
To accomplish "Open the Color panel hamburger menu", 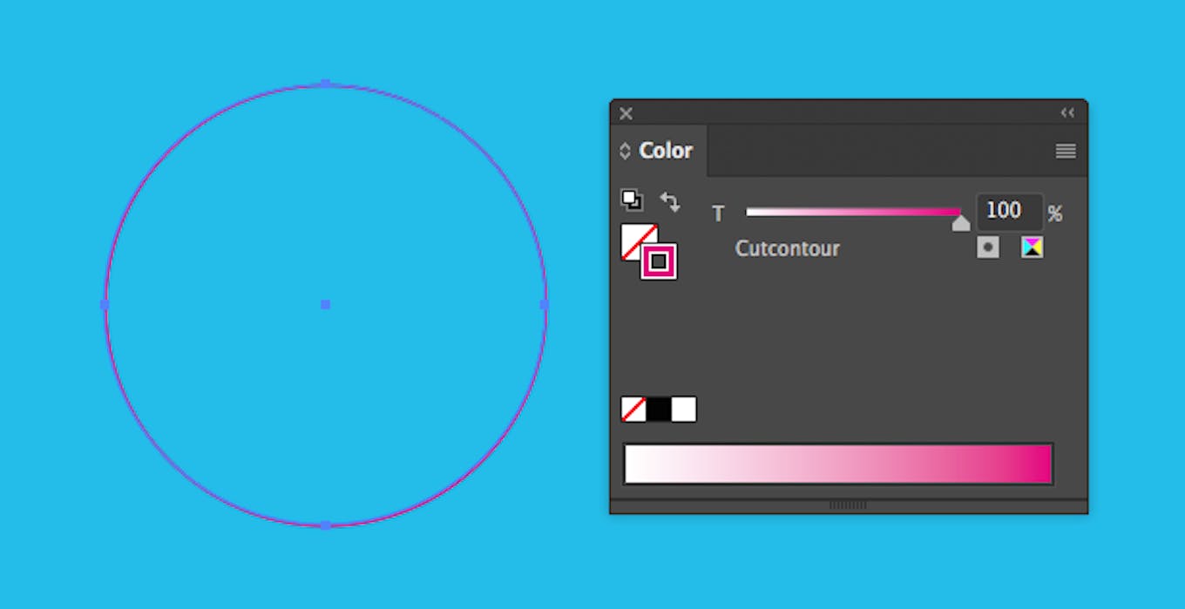I will tap(1065, 152).
